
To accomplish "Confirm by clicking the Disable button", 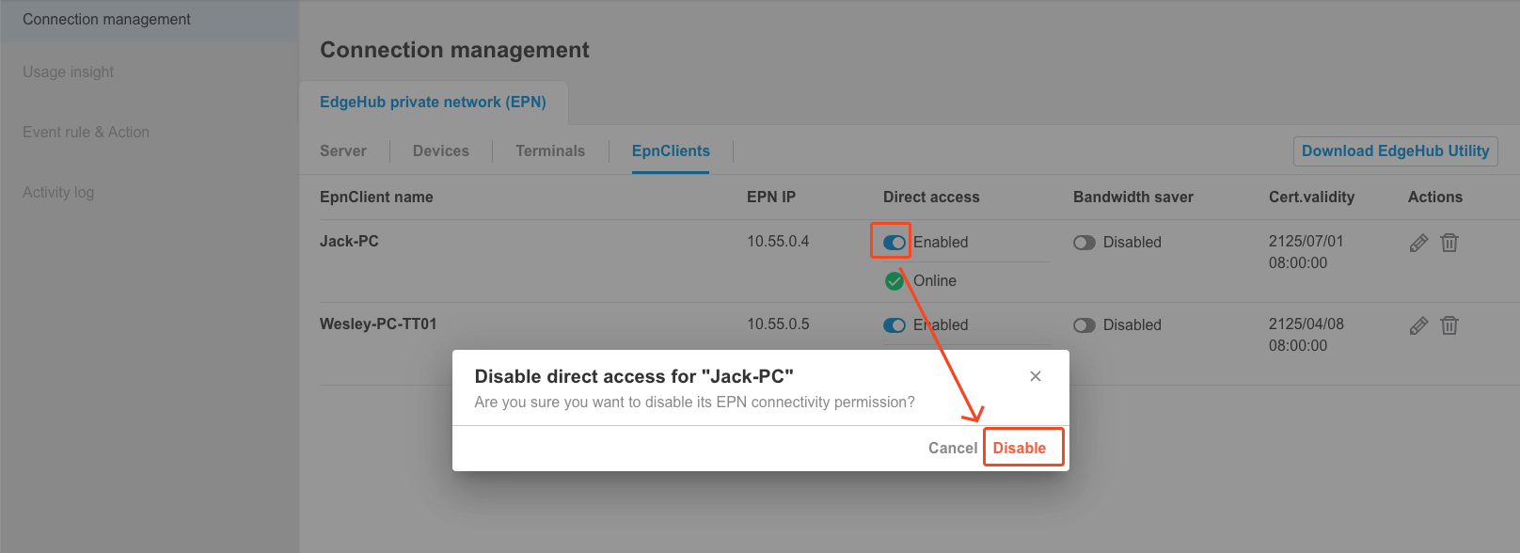I will 1023,448.
